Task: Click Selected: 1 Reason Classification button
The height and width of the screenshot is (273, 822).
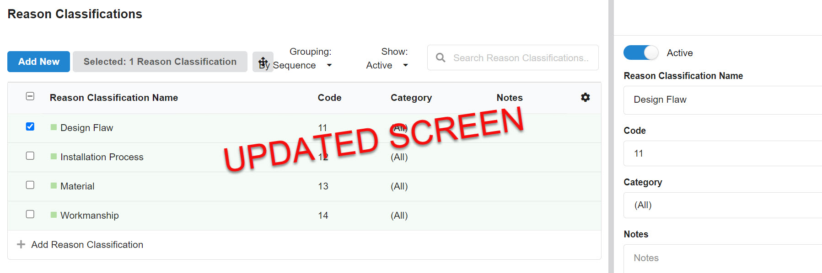Action: coord(160,62)
